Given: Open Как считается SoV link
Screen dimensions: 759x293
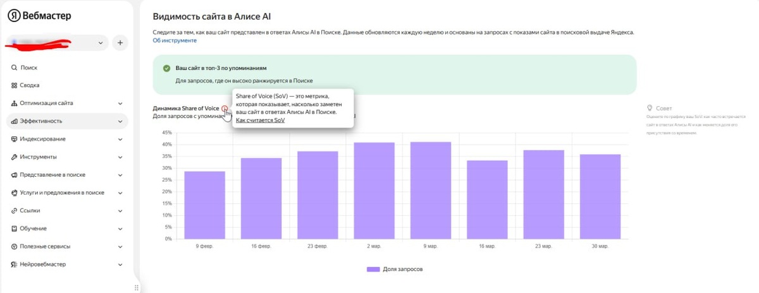Looking at the screenshot, I should click(260, 120).
